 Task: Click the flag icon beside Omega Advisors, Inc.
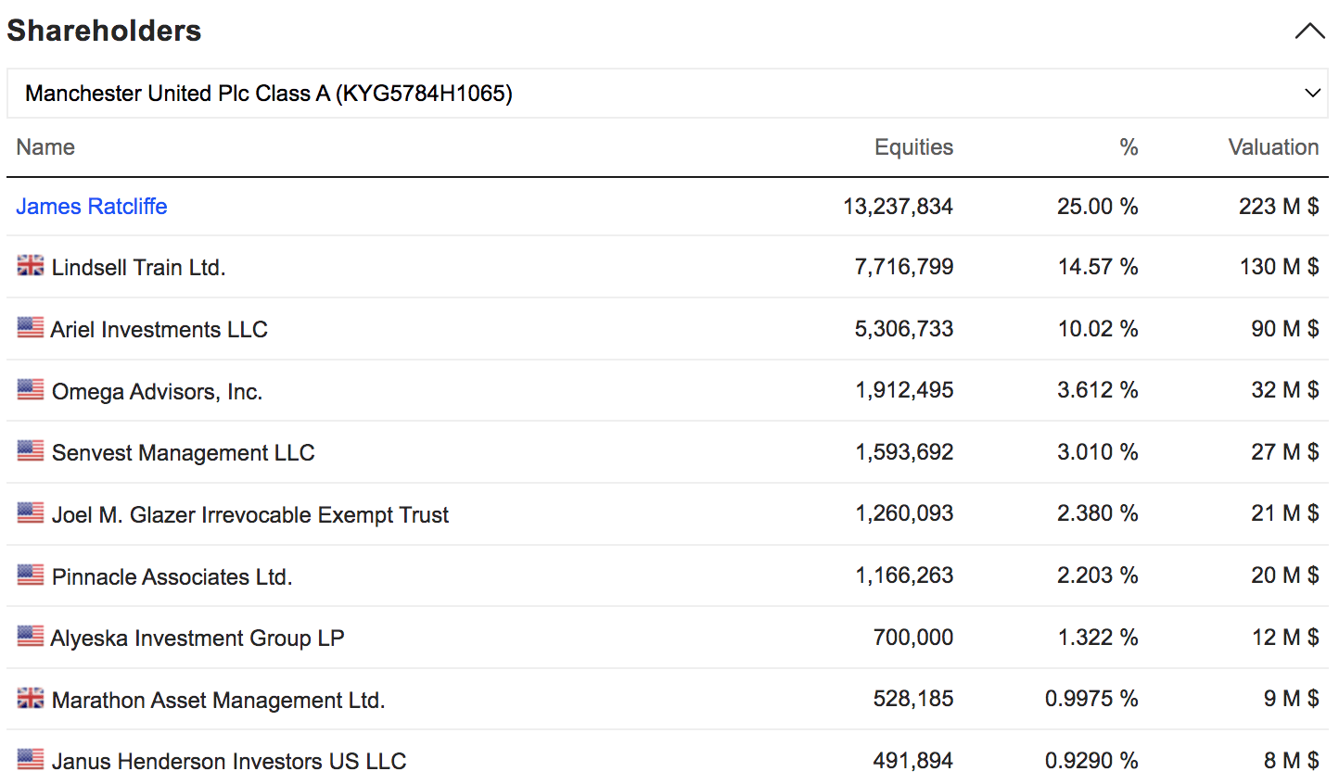[31, 390]
